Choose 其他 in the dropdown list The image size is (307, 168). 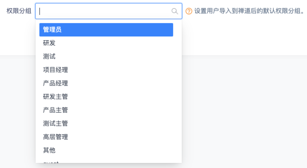(x=49, y=150)
